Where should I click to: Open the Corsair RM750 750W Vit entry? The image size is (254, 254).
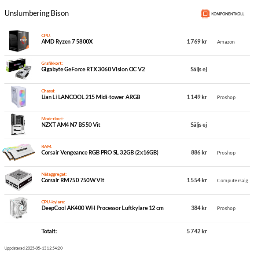tap(73, 180)
